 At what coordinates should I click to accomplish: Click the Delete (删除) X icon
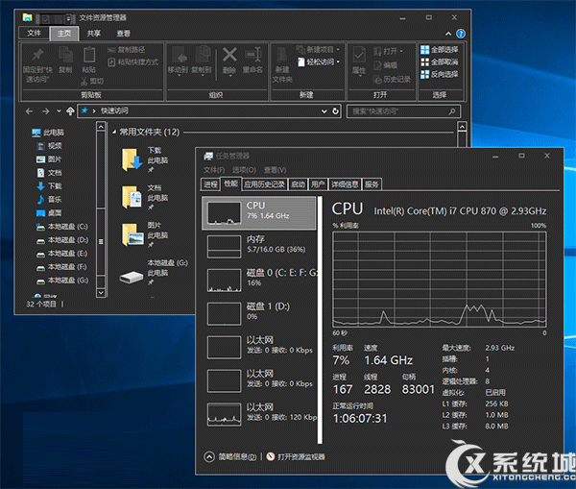[229, 55]
